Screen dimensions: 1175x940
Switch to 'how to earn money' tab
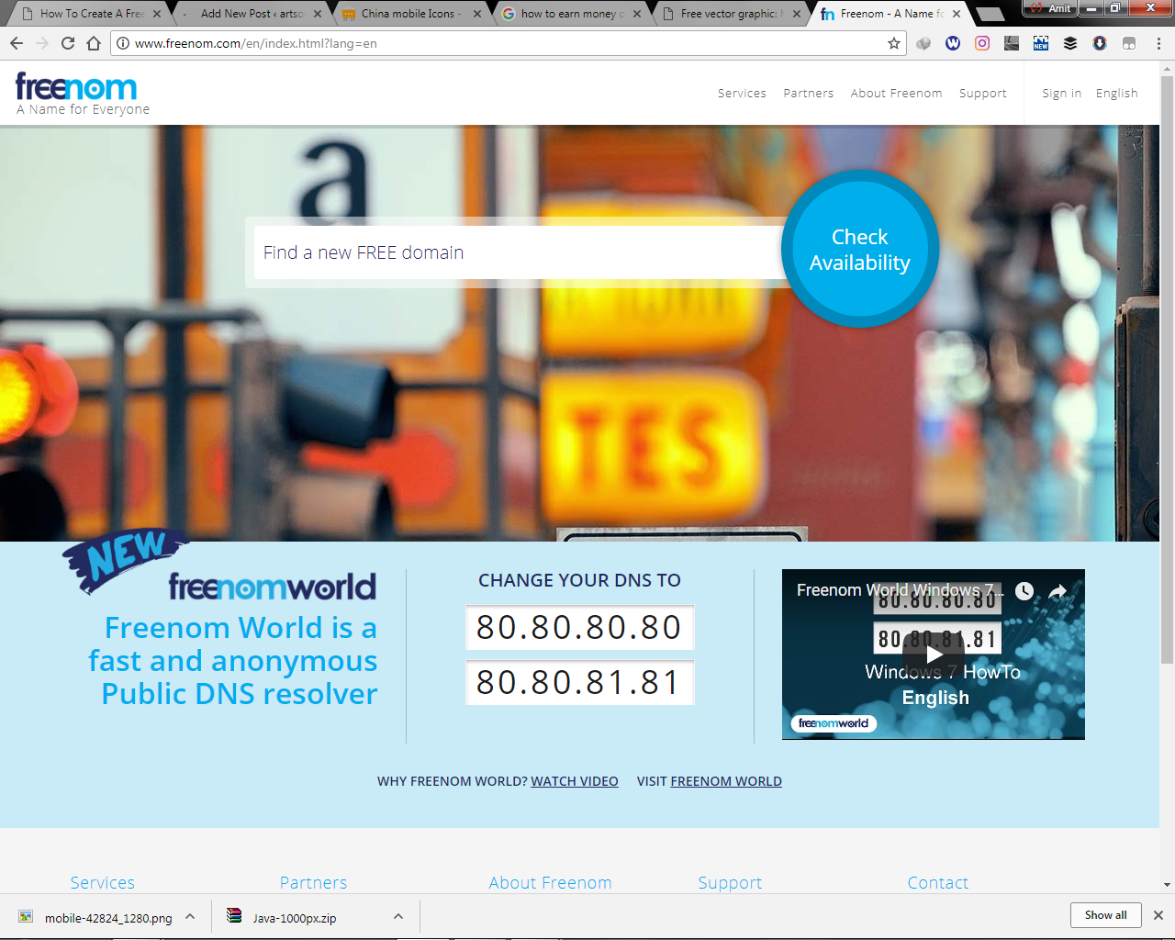(x=567, y=14)
